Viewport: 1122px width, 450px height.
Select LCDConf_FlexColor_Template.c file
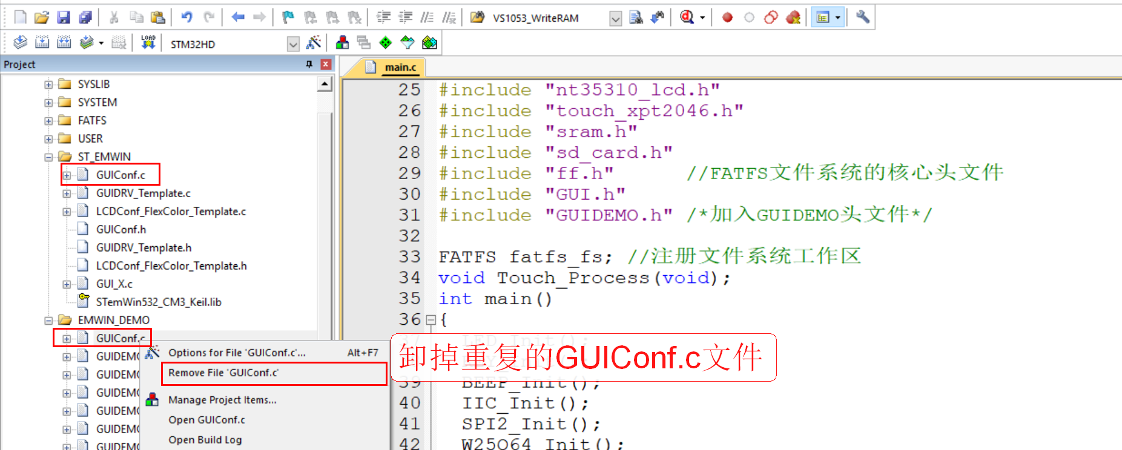pyautogui.click(x=171, y=211)
